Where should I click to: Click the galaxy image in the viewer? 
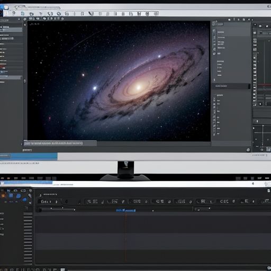[119, 81]
